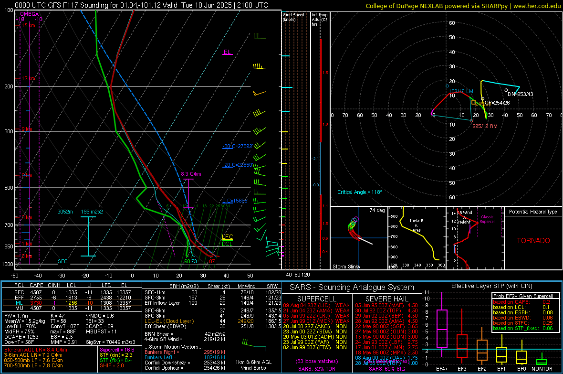Image resolution: width=563 pixels, height=374 pixels.
Task: Click the weather.cod.edu NEXLAB credit text
Action: (463, 6)
